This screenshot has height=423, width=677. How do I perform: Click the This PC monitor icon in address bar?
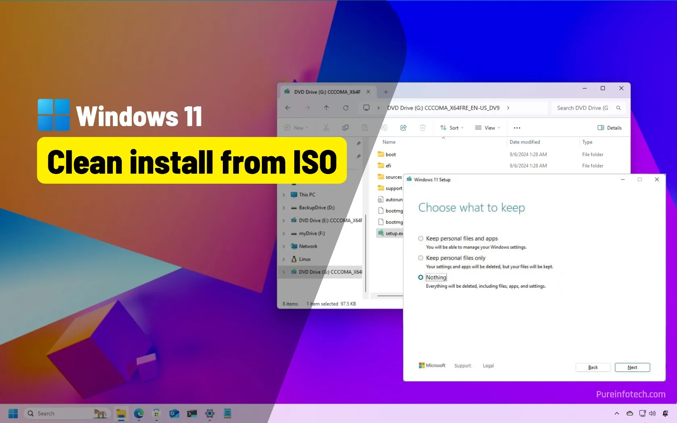click(366, 108)
